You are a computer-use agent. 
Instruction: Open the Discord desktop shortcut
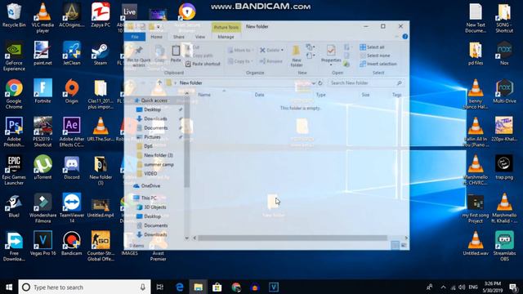click(x=72, y=167)
